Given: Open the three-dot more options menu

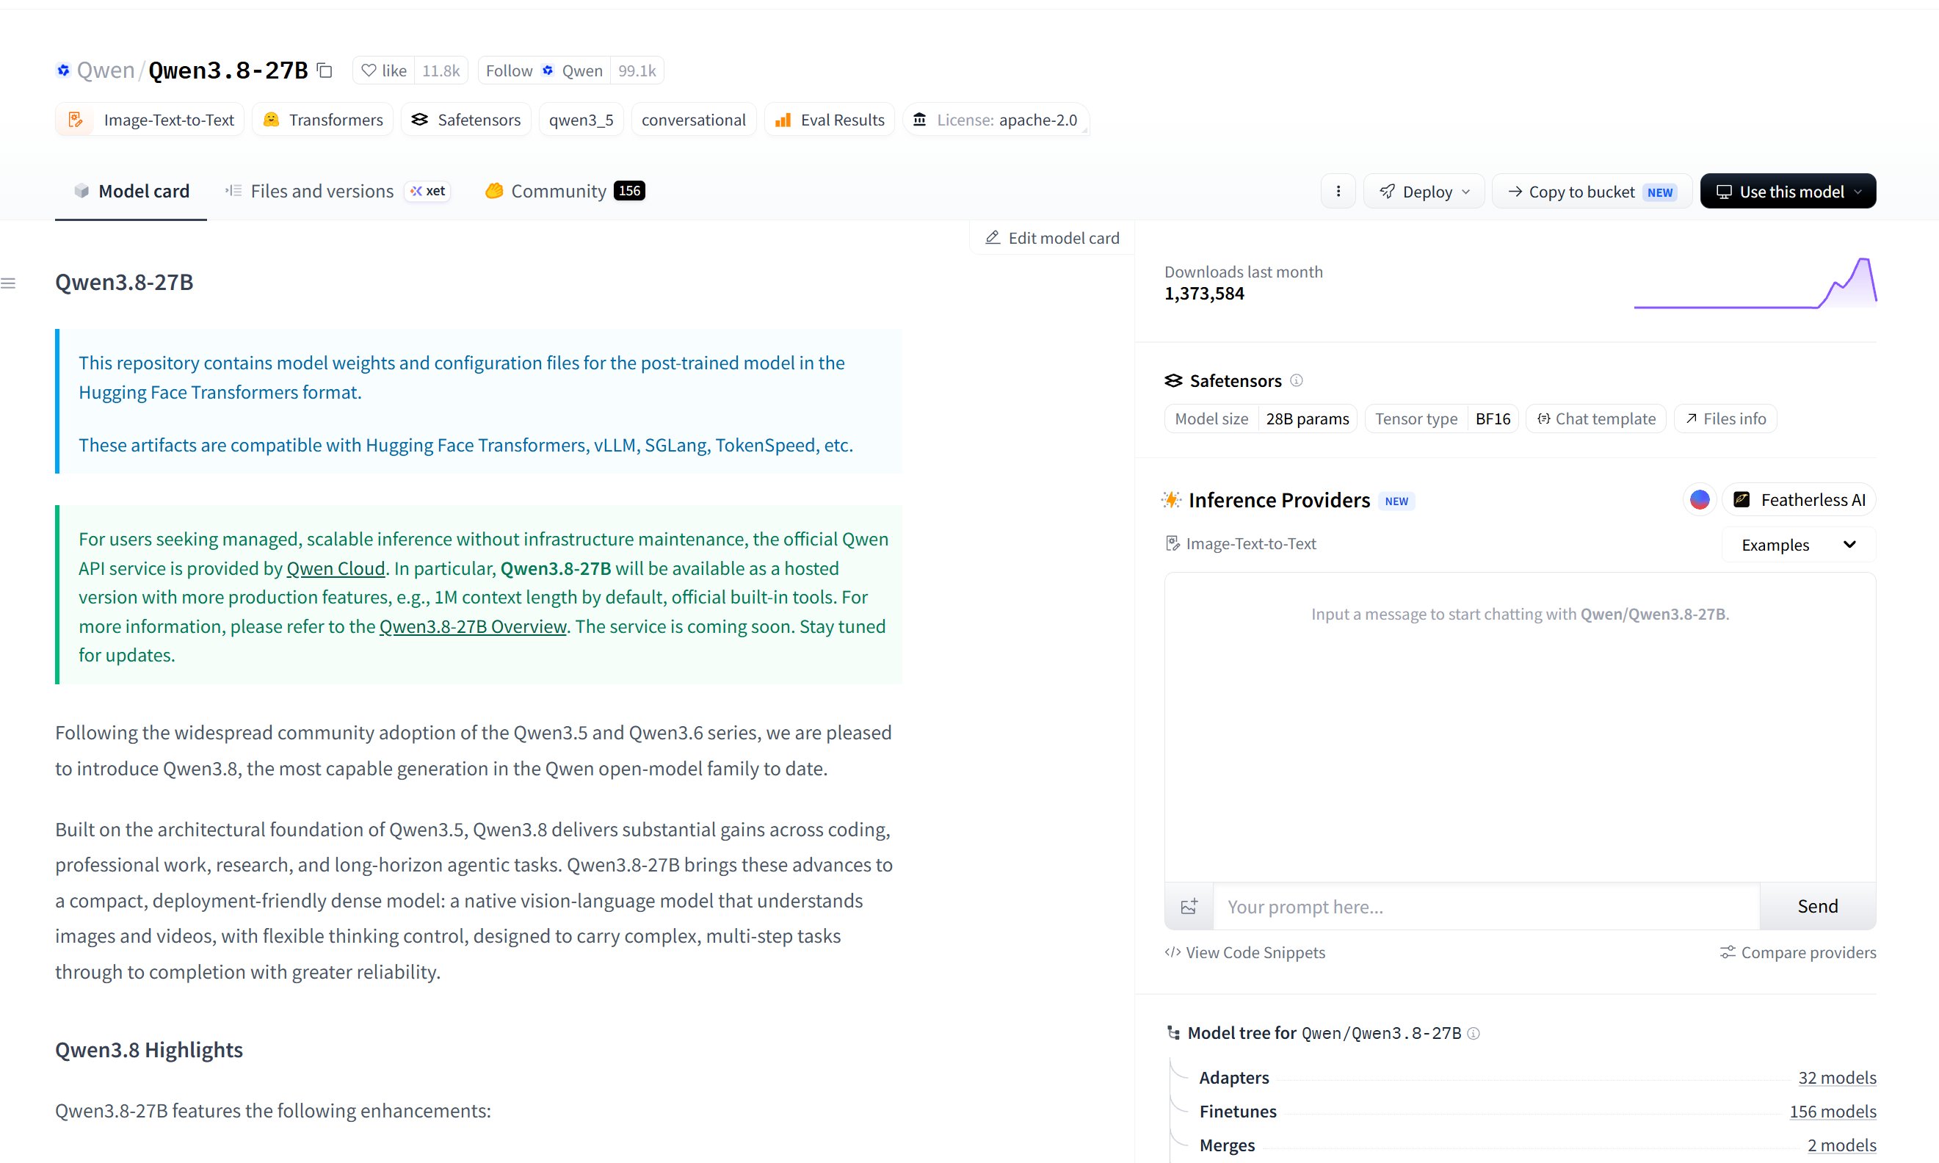Looking at the screenshot, I should pos(1338,191).
